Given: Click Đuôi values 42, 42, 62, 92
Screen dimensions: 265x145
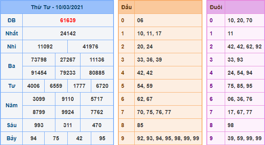Looking at the screenshot, I should coord(245,46).
